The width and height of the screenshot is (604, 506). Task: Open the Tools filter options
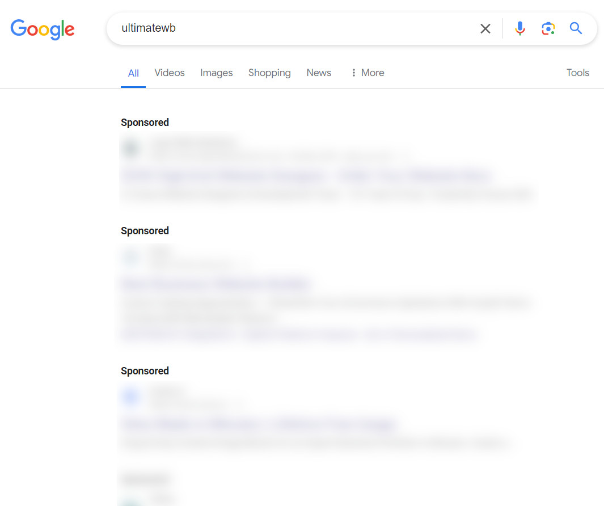(578, 73)
